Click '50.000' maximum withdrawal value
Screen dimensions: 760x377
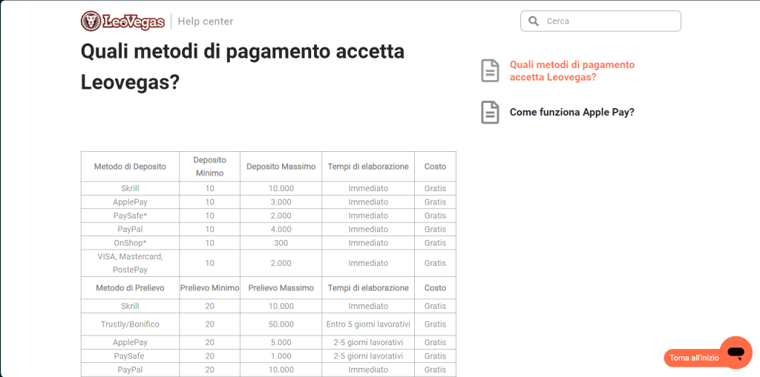pos(281,324)
